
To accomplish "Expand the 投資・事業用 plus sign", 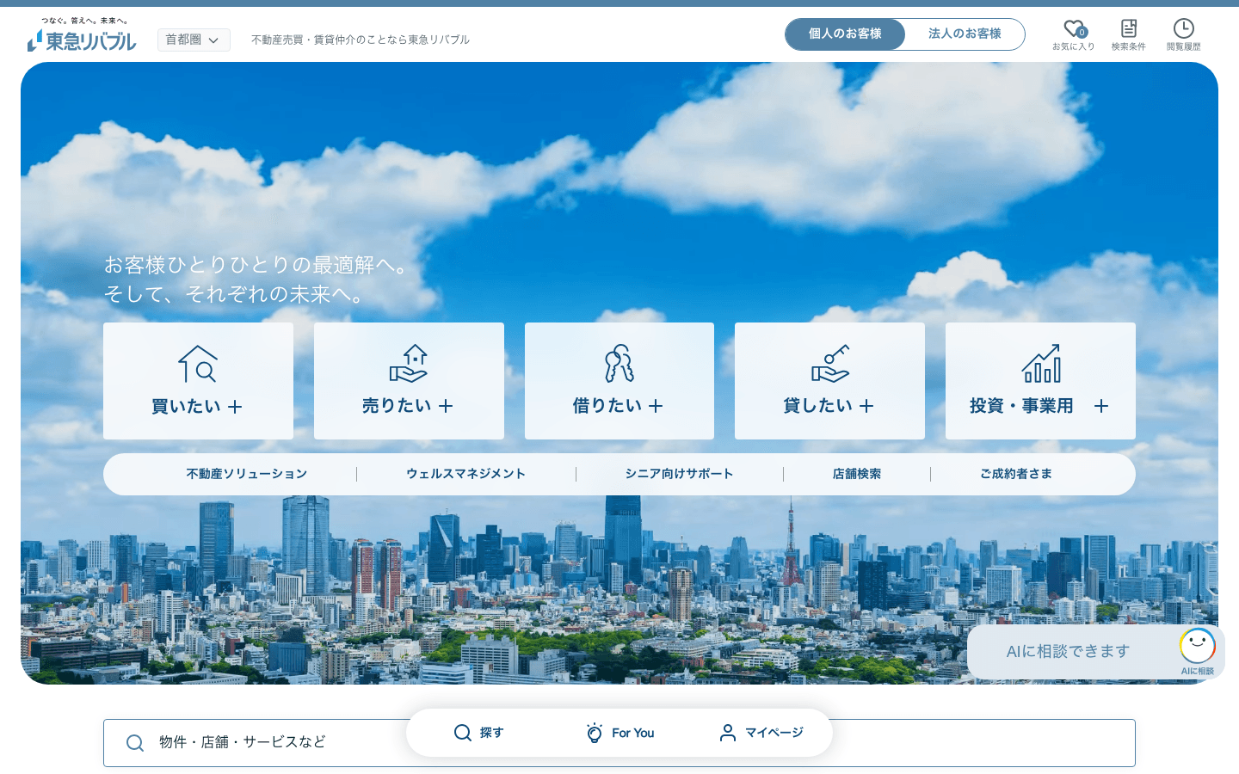I will click(x=1101, y=406).
